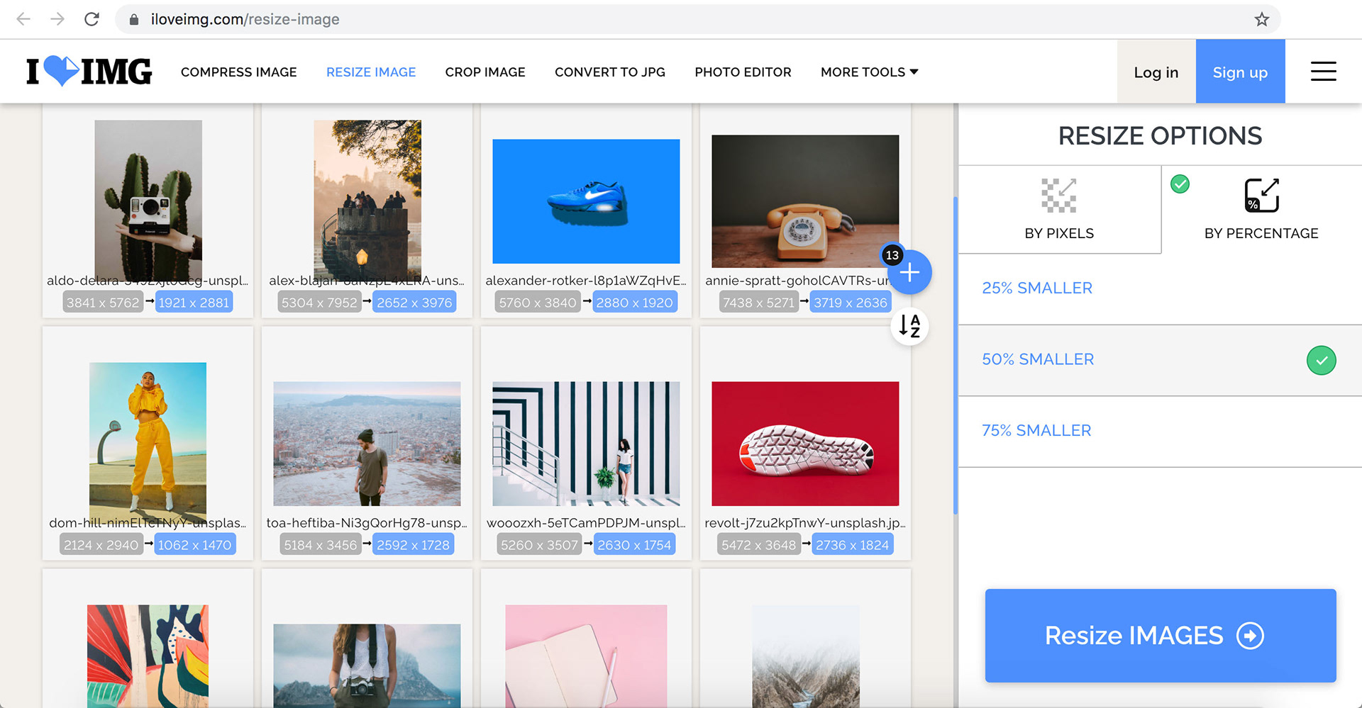
Task: Open the iLoveIMG logo home link
Action: click(x=89, y=72)
